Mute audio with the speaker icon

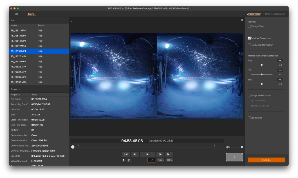coord(228,147)
